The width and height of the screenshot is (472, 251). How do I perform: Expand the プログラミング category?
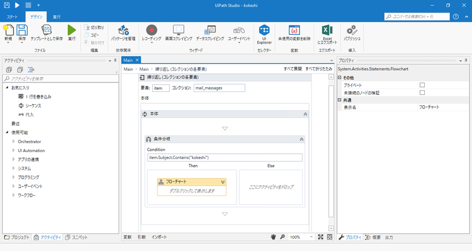pyautogui.click(x=13, y=177)
